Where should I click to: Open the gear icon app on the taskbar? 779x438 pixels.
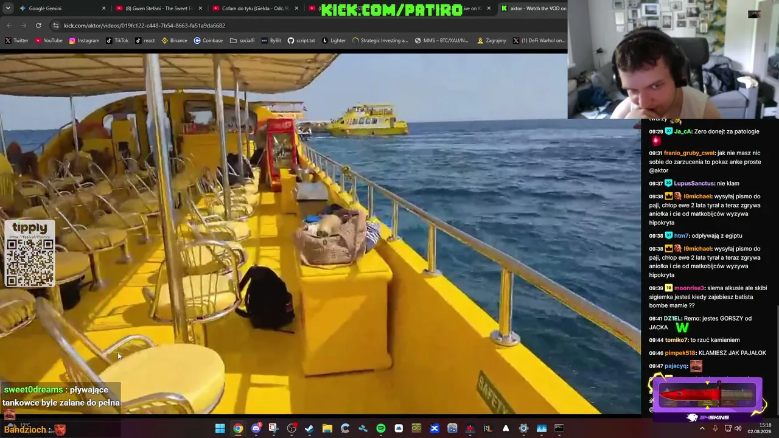(x=523, y=428)
